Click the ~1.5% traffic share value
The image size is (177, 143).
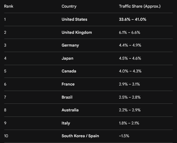[124, 136]
